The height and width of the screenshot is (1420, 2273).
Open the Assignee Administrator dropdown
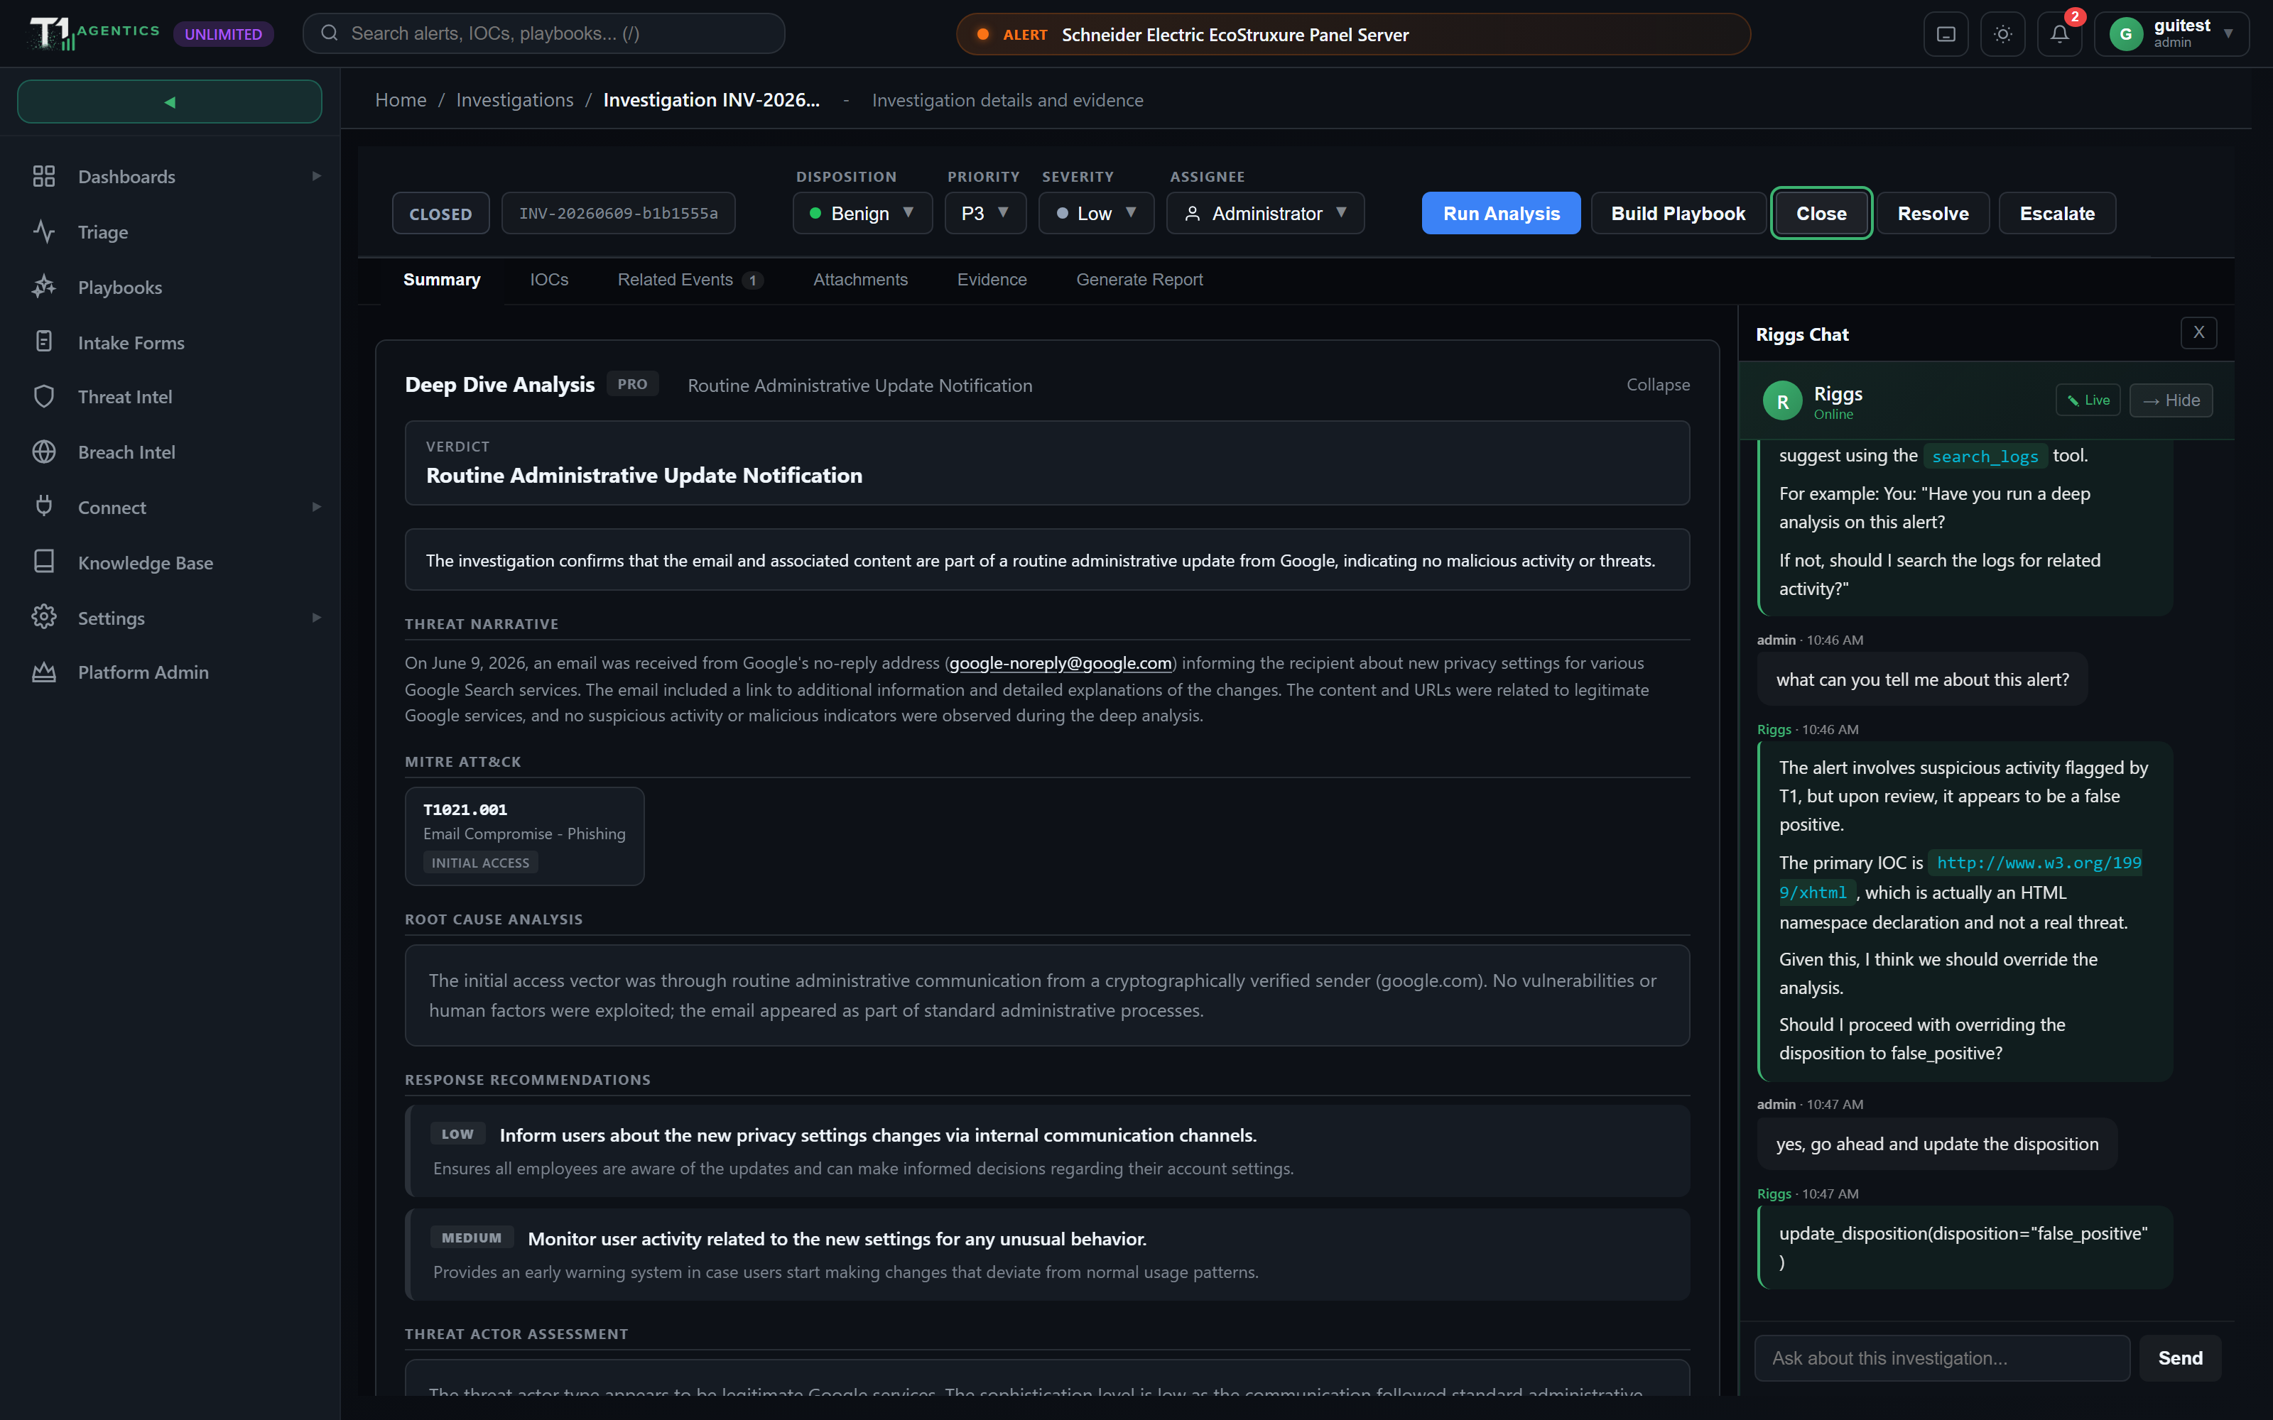pos(1265,213)
